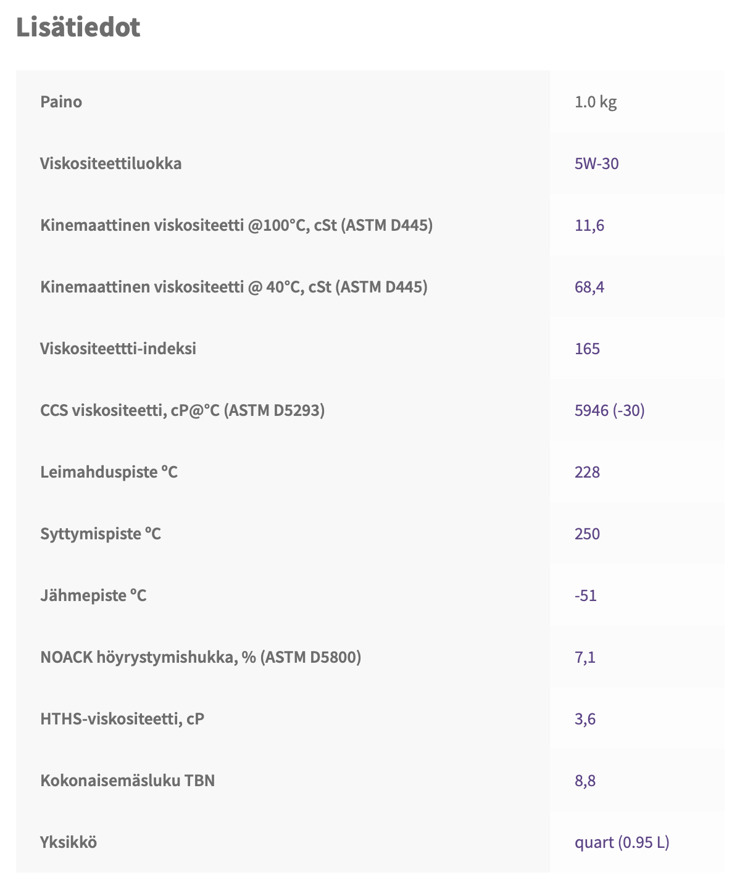This screenshot has height=896, width=737.
Task: Click the 5W-30 viscosity class link
Action: click(x=596, y=164)
